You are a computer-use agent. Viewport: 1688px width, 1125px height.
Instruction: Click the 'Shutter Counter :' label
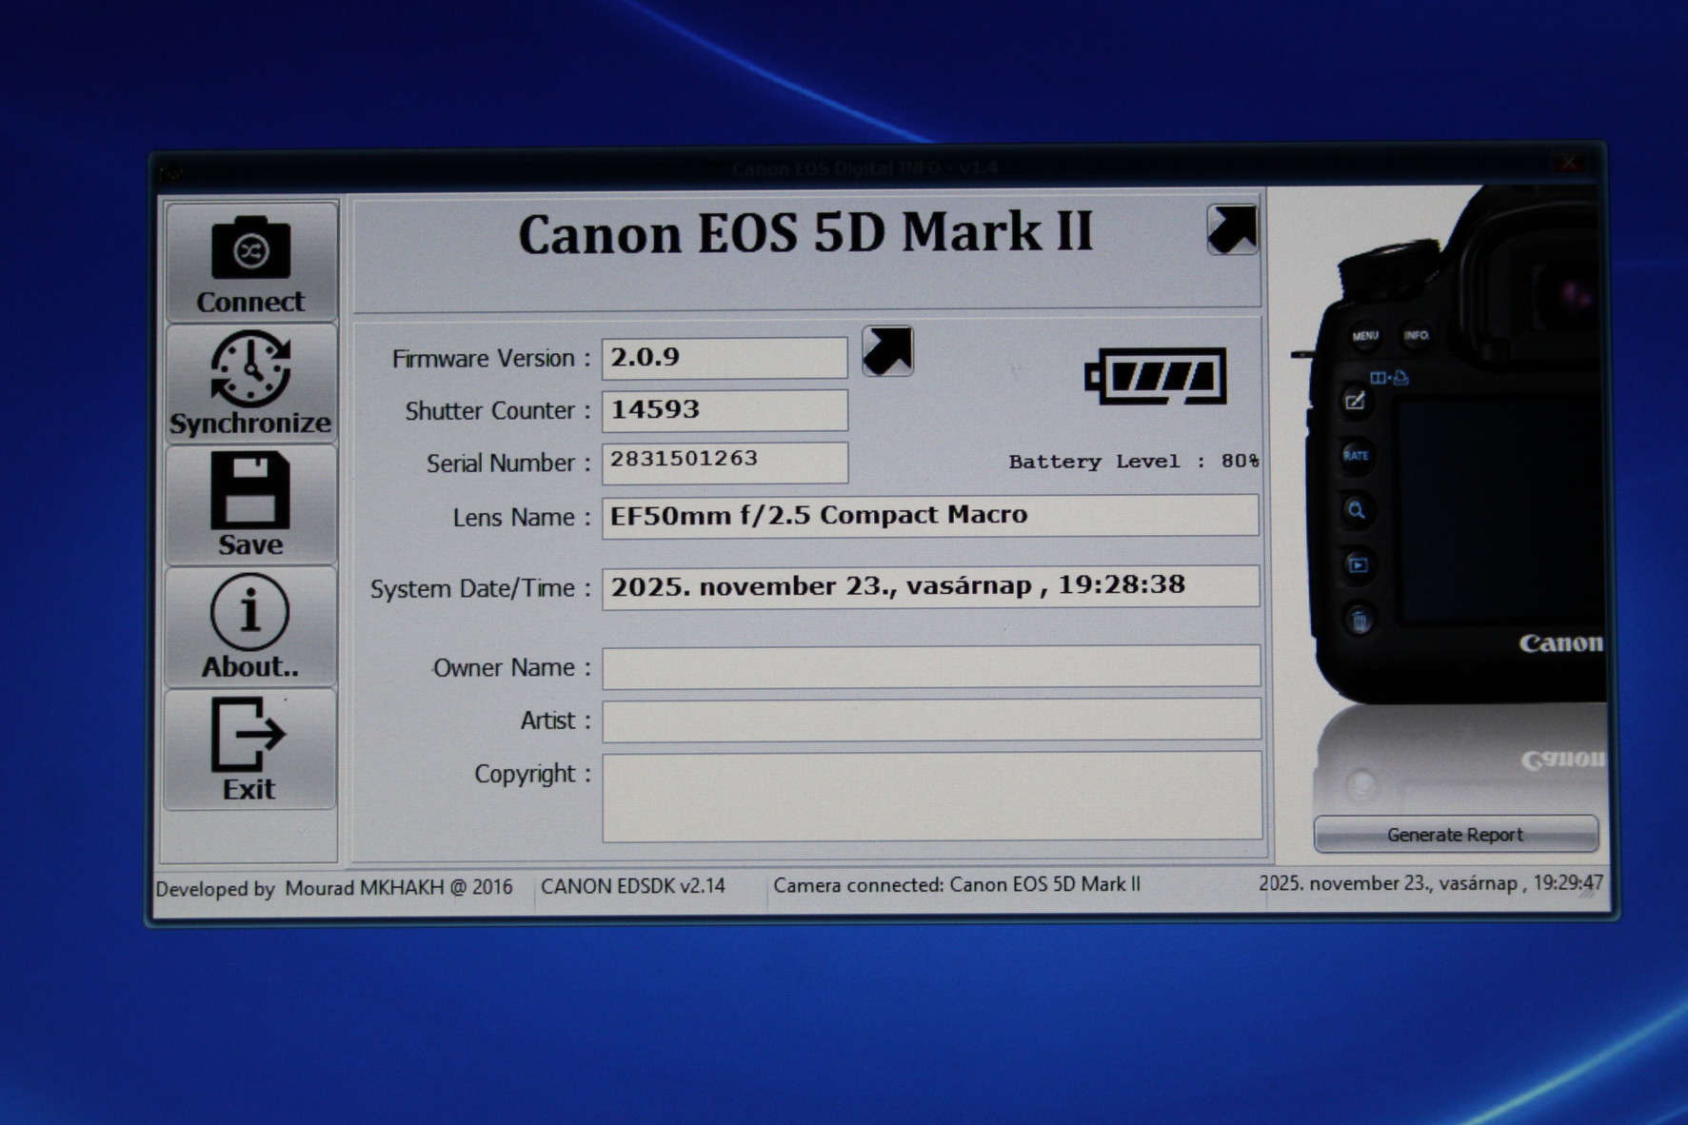pyautogui.click(x=498, y=411)
